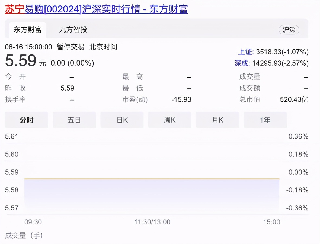
Task: Switch to the 东方财富 tab
Action: point(28,30)
